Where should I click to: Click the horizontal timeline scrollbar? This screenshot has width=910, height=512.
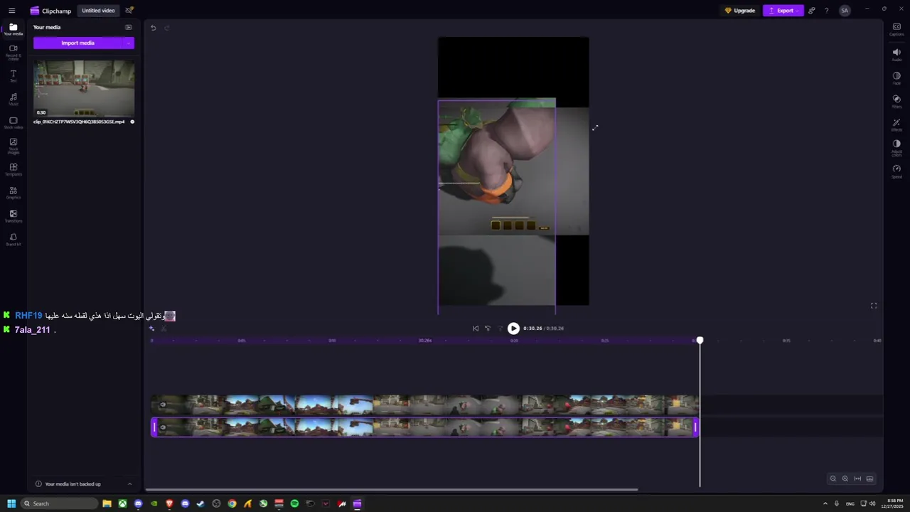tap(392, 489)
